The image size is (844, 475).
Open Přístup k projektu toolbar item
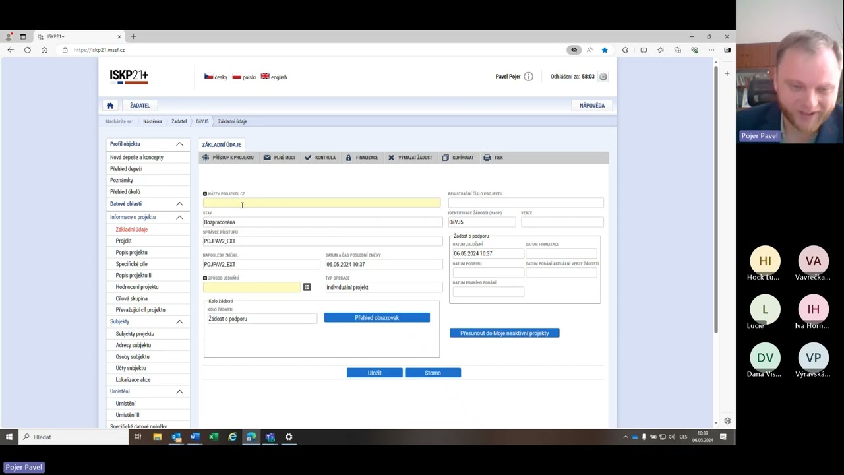(x=228, y=158)
